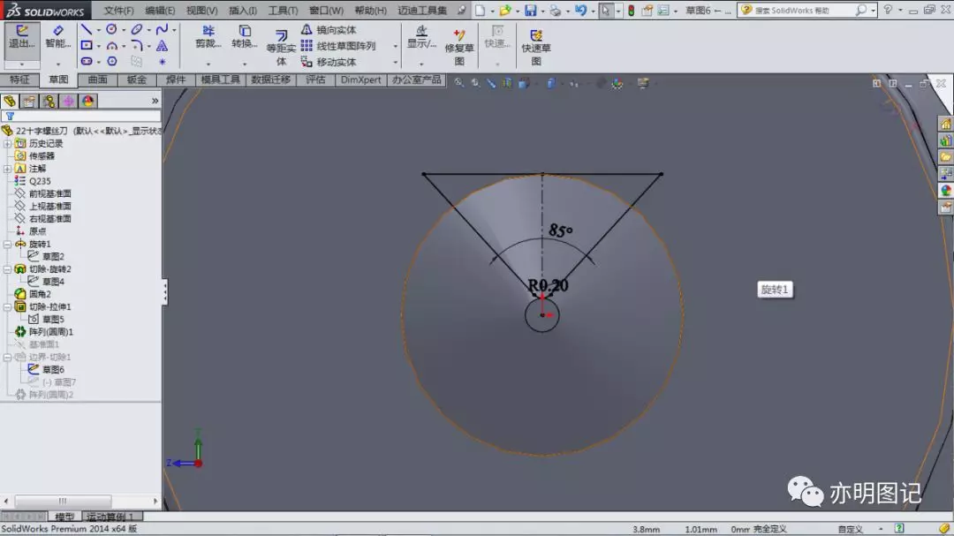954x536 pixels.
Task: Expand the 历史记录 tree node
Action: 7,144
